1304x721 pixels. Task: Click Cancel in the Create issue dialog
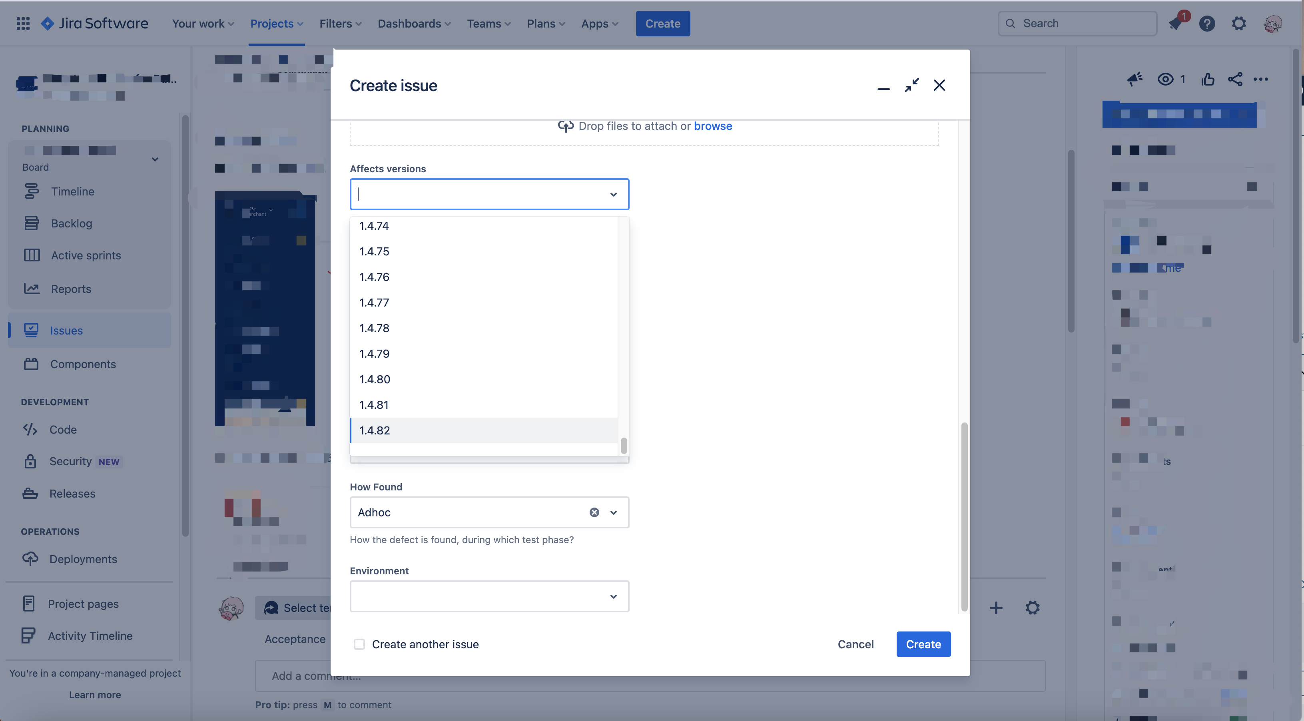point(855,644)
